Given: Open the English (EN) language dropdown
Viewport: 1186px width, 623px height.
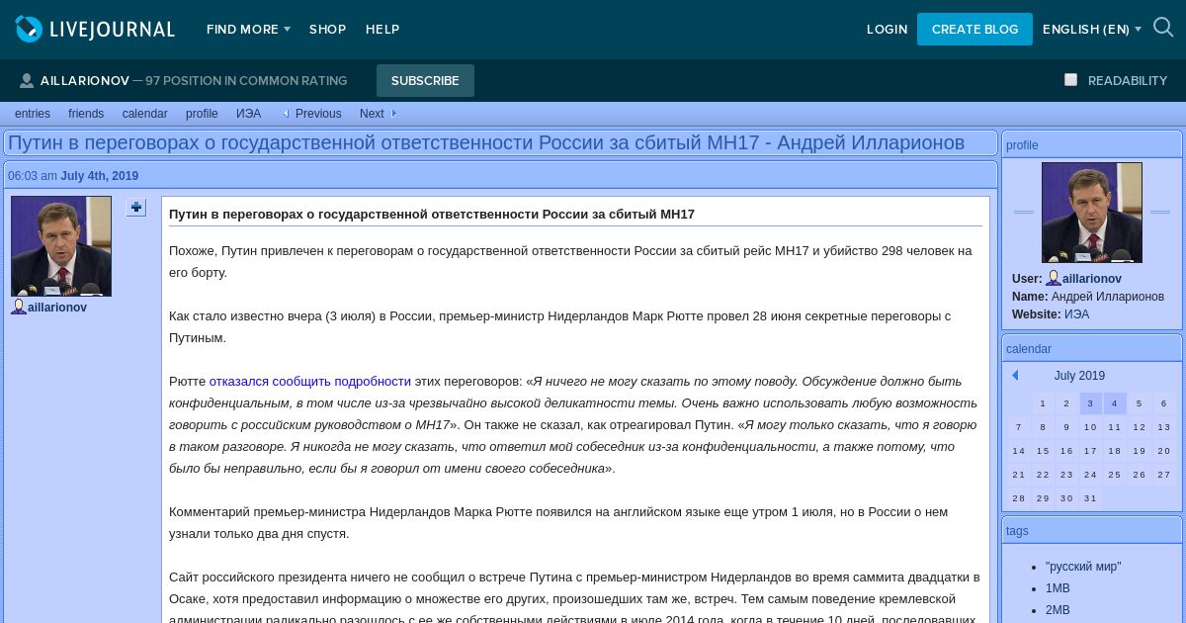Looking at the screenshot, I should 1092,29.
